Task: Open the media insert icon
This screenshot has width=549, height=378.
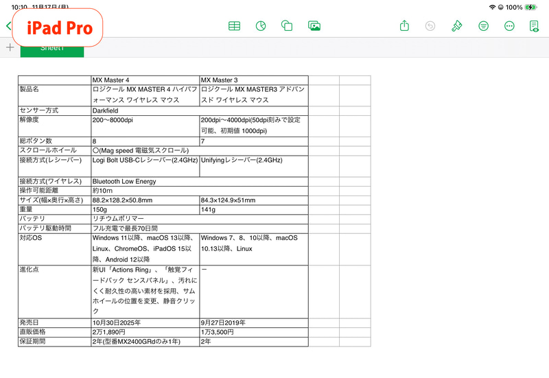Action: [x=314, y=26]
